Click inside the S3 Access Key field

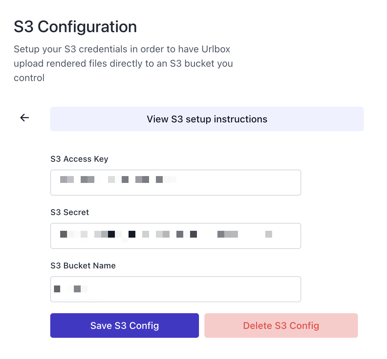pyautogui.click(x=175, y=182)
